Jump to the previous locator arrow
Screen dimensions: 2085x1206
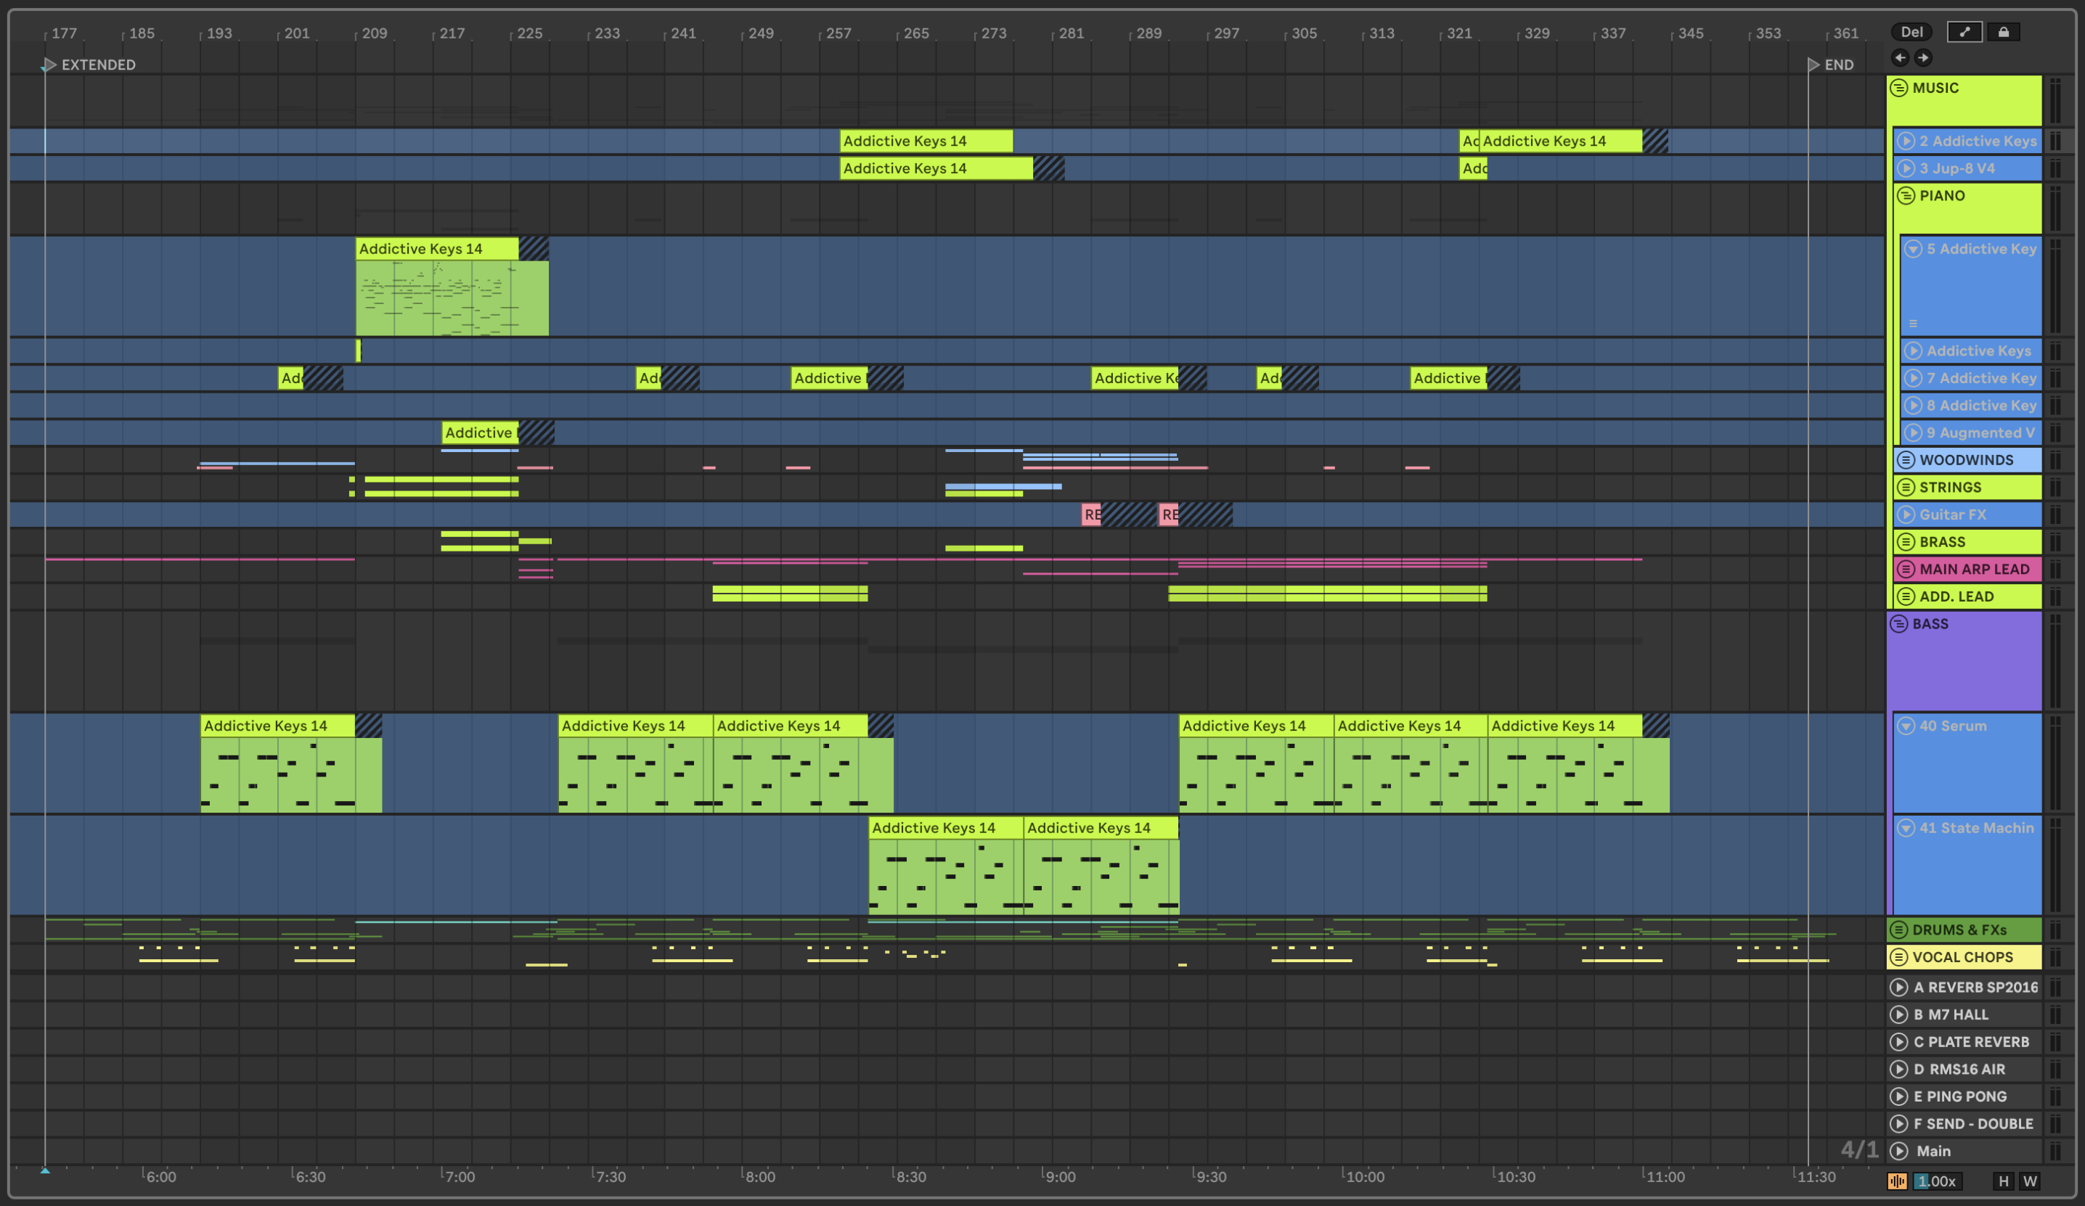[1900, 58]
